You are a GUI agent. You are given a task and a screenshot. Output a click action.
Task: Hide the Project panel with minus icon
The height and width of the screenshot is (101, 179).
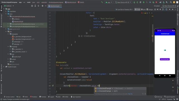point(46,6)
